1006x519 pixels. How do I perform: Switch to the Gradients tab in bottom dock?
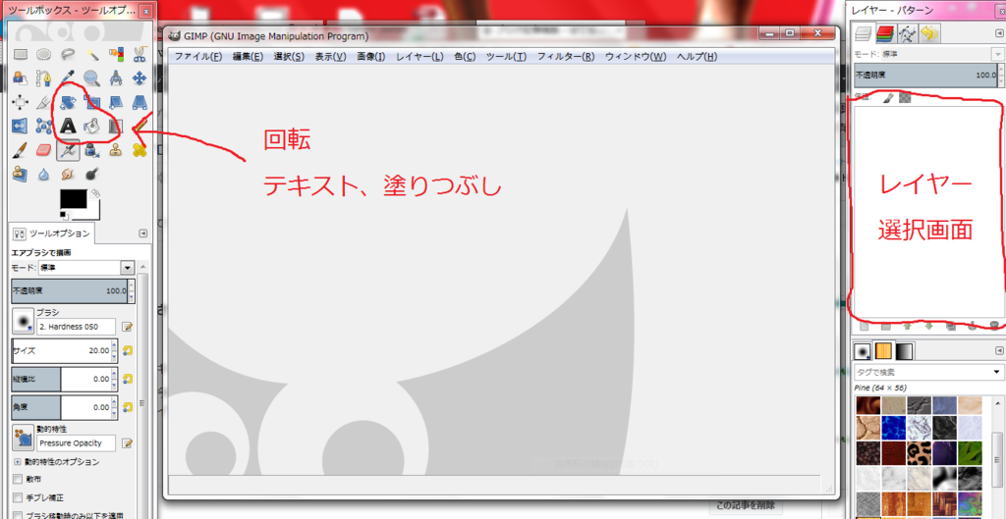905,351
